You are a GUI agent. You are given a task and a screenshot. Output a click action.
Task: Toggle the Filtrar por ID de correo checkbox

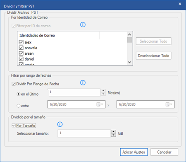[x=13, y=26]
